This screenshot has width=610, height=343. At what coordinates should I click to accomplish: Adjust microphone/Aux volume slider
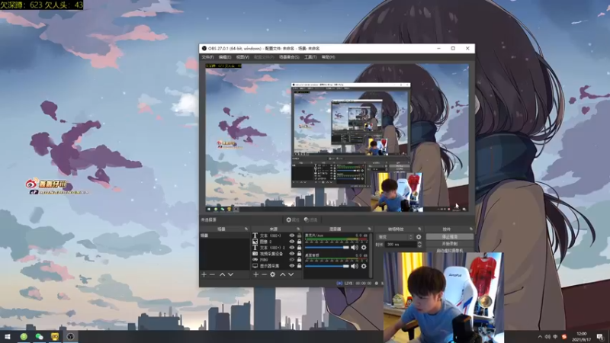click(327, 247)
